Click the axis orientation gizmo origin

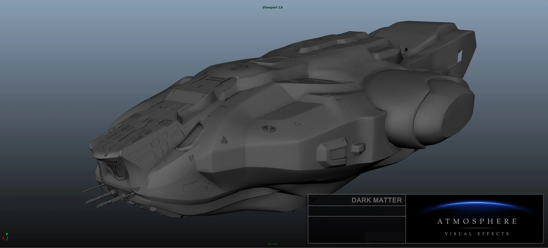7,240
